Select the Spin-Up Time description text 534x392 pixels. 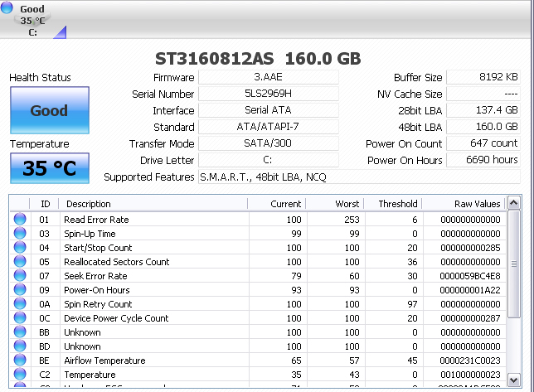coord(90,234)
